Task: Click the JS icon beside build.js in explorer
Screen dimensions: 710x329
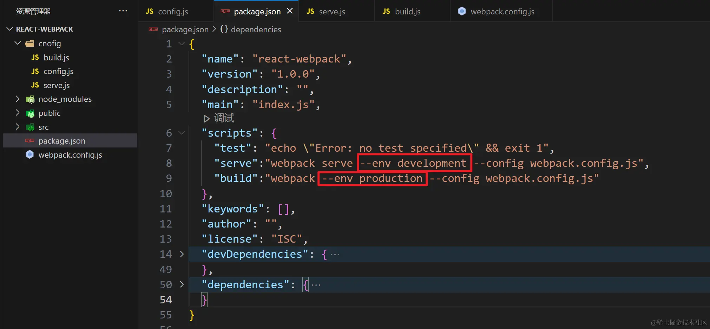Action: tap(35, 57)
